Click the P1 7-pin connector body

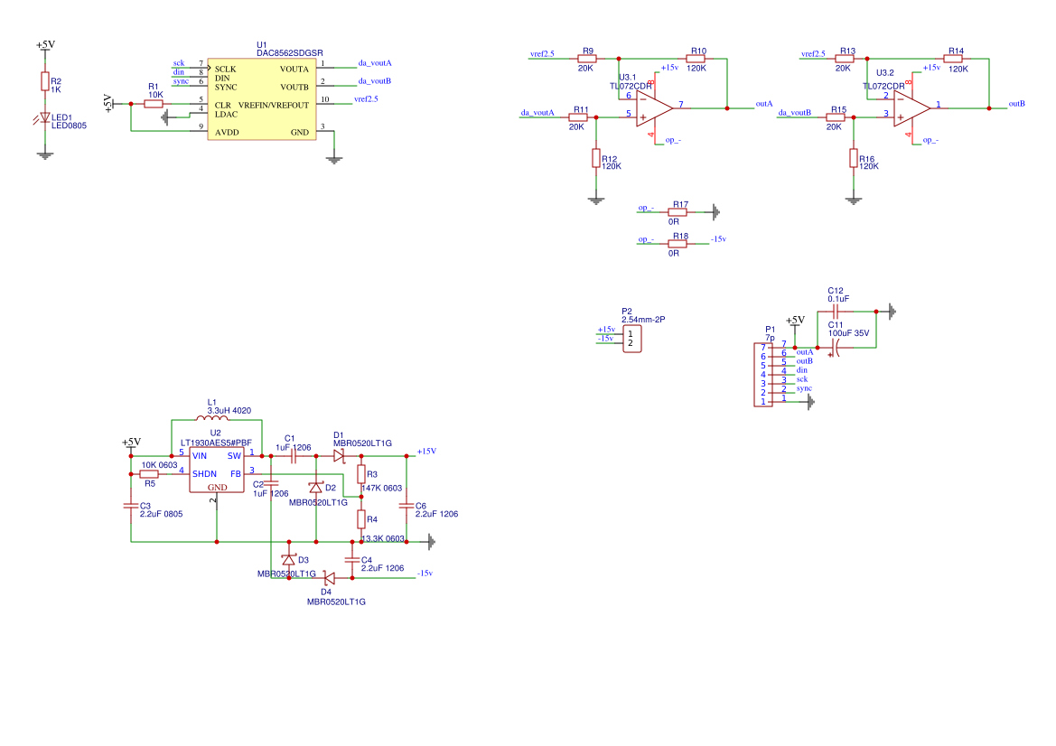(x=763, y=374)
